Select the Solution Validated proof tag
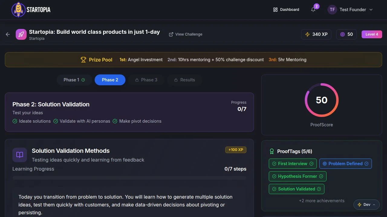 297,189
